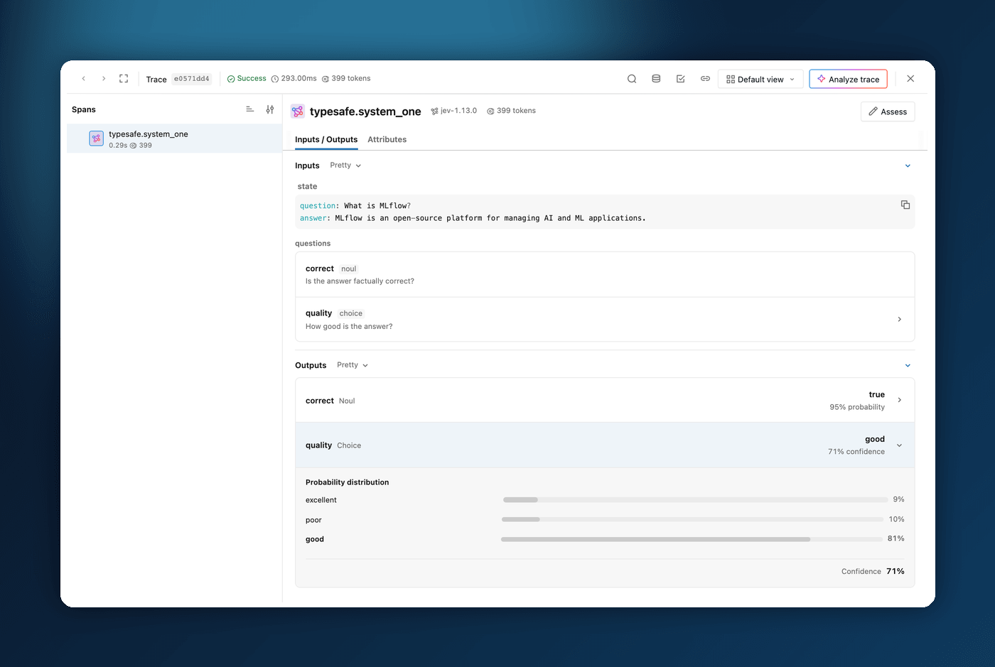
Task: Expand the correct output row
Action: click(x=900, y=400)
